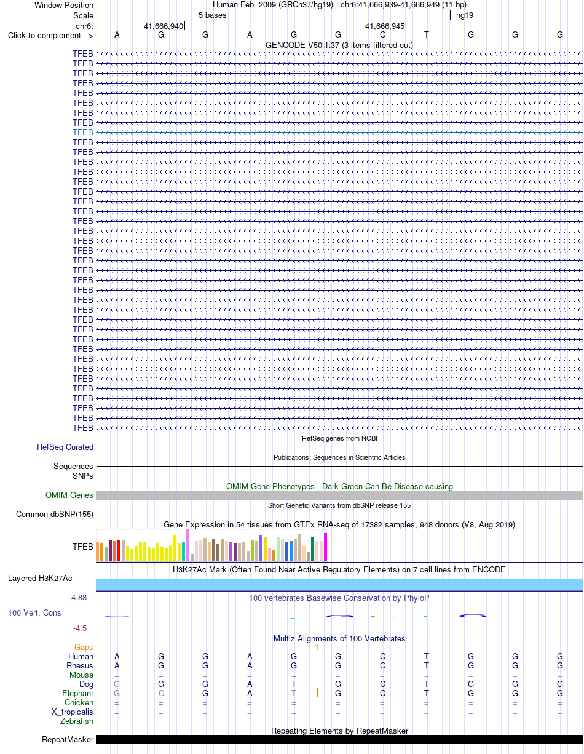Click the magenta last bar in GTEx chart
Image resolution: width=584 pixels, height=754 pixels.
pos(326,547)
